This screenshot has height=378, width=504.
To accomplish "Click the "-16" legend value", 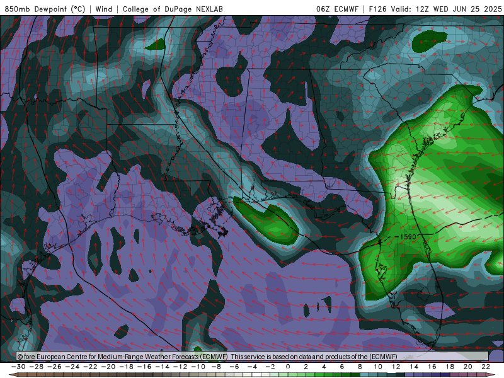I will coord(144,367).
